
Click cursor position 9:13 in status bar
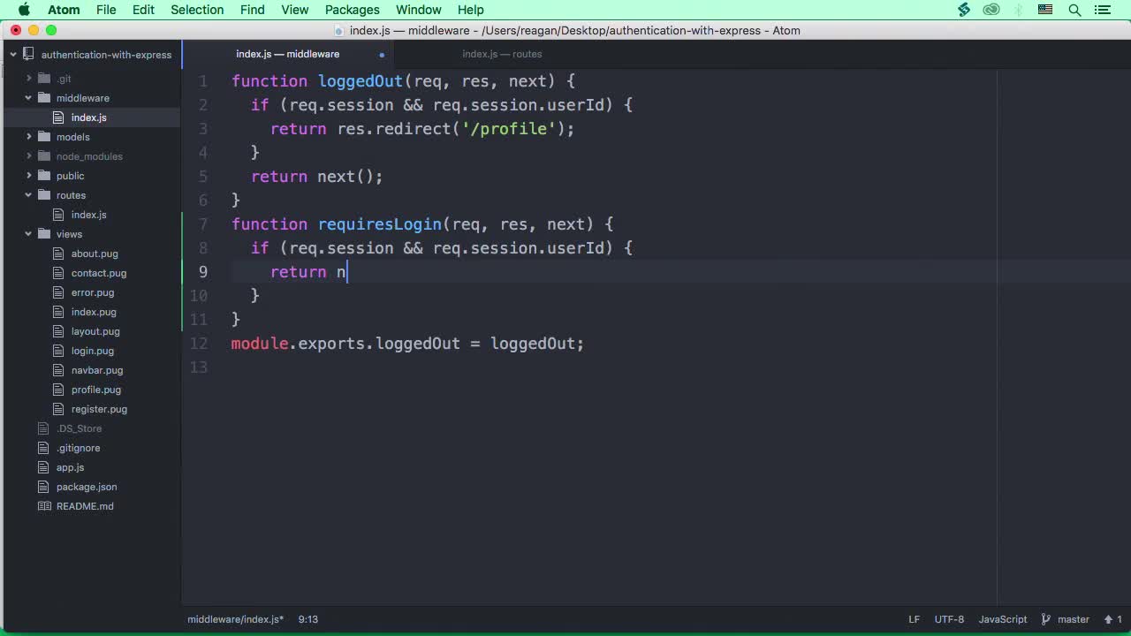[x=307, y=619]
